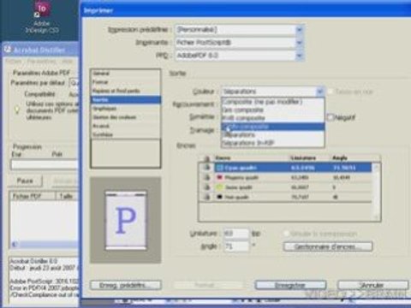The image size is (411, 308).
Task: Choose Séparations In-RIP in Couleur list
Action: [273, 143]
